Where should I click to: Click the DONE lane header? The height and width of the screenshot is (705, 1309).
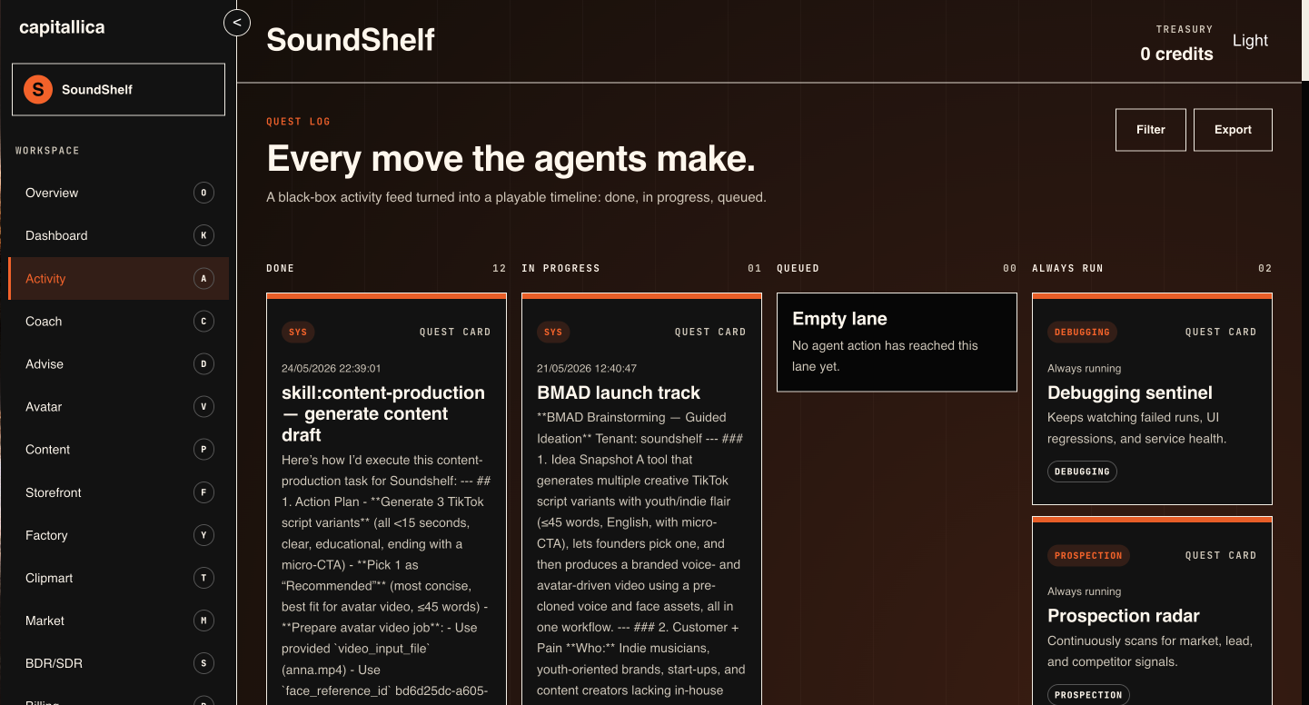280,269
